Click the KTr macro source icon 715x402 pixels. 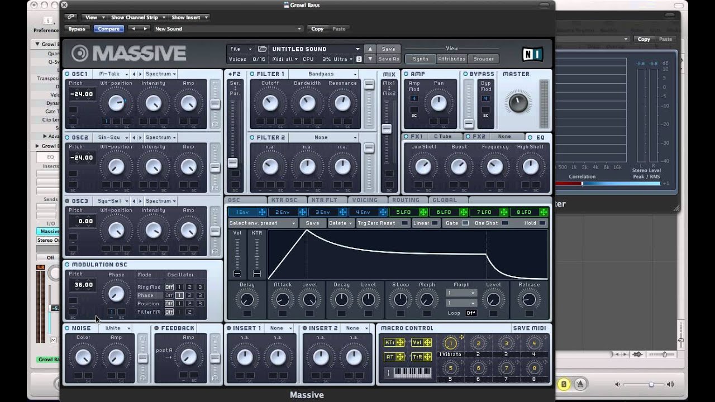pos(394,342)
